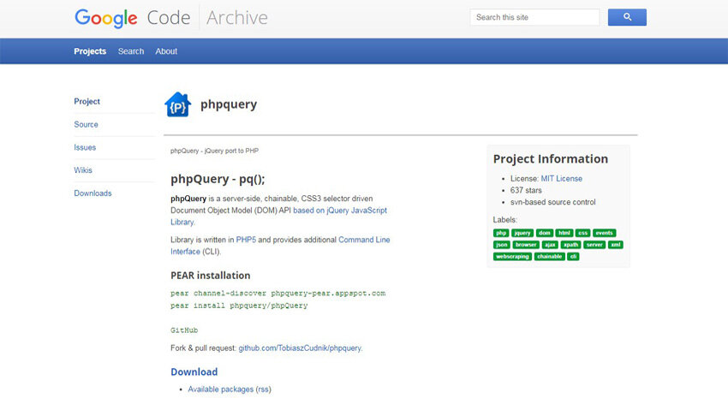The image size is (728, 398).
Task: Click the json label tag
Action: pos(502,245)
